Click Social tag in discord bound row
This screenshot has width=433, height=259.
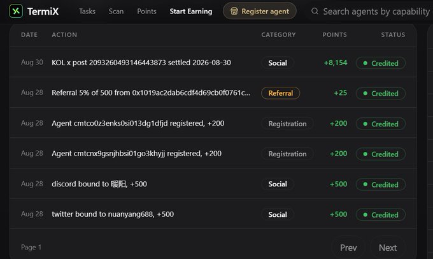[278, 184]
